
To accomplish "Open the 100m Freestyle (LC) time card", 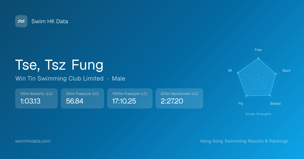I will click(x=82, y=98).
